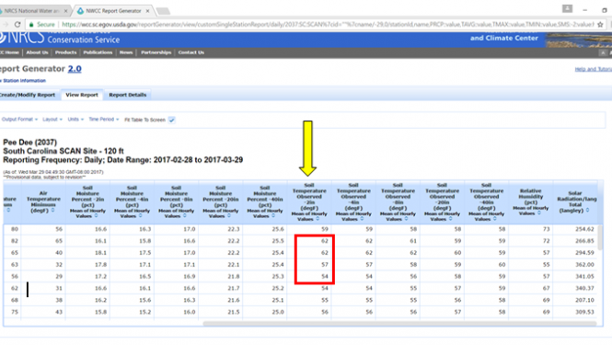Sort Soil Moisture Percent -20in column icon
Viewport: 612px width, 345px height.
click(229, 216)
